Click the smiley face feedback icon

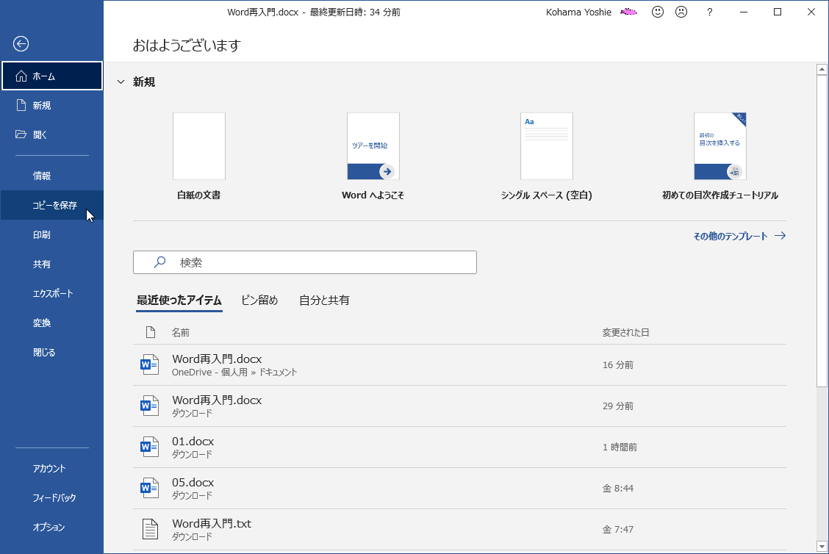pyautogui.click(x=658, y=12)
